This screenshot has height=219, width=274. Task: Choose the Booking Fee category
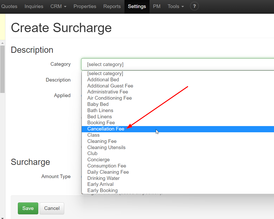click(101, 122)
